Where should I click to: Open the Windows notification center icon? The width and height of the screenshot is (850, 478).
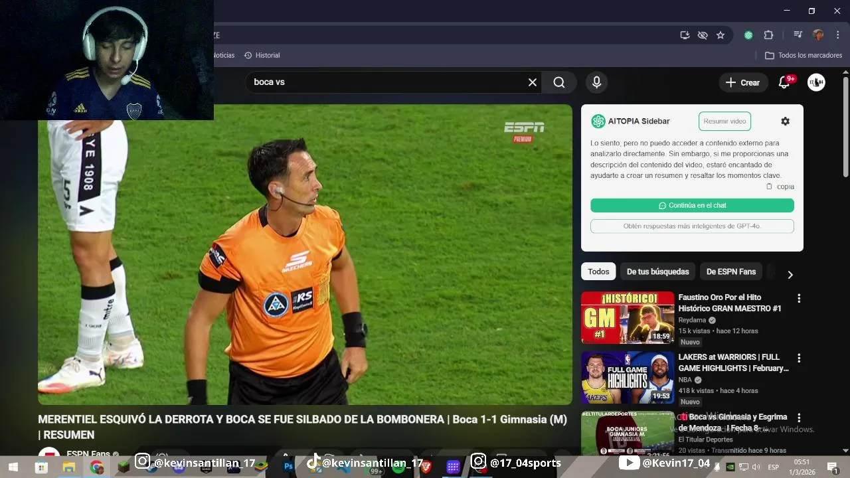[x=832, y=467]
